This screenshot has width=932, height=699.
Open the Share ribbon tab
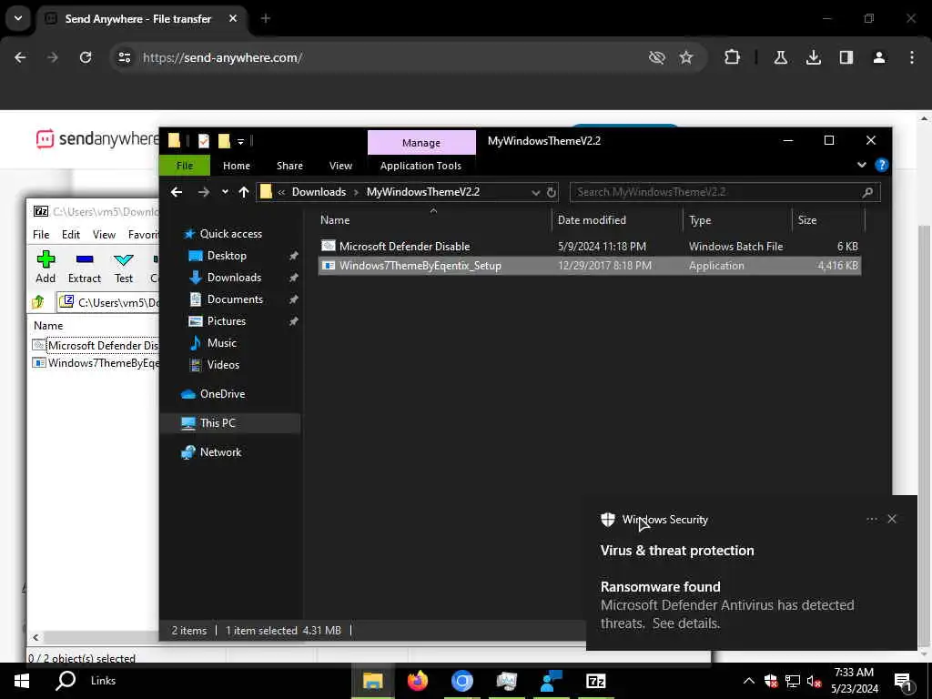coord(289,166)
